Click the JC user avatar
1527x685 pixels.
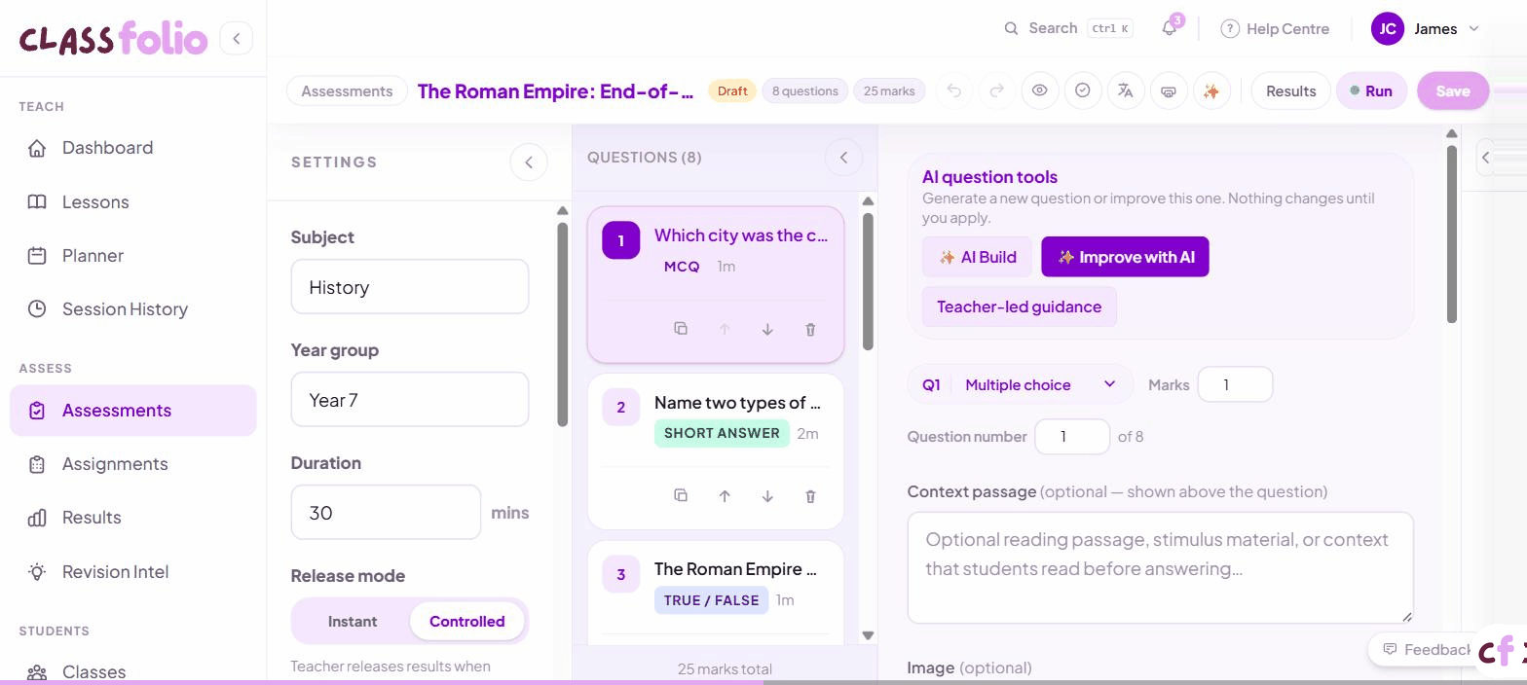1388,28
